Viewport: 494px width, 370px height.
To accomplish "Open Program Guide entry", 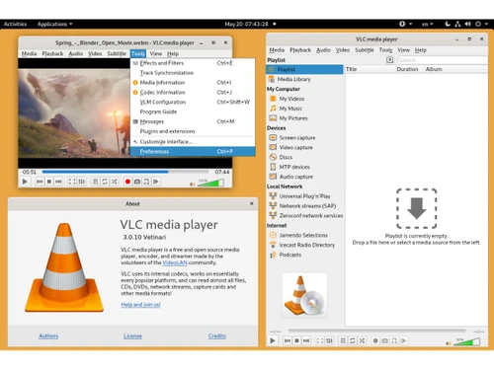I will click(193, 111).
